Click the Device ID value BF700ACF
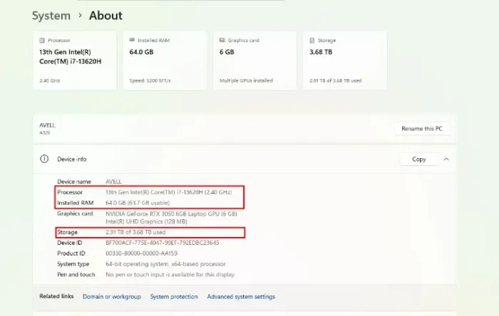Image resolution: width=499 pixels, height=316 pixels. (x=163, y=243)
